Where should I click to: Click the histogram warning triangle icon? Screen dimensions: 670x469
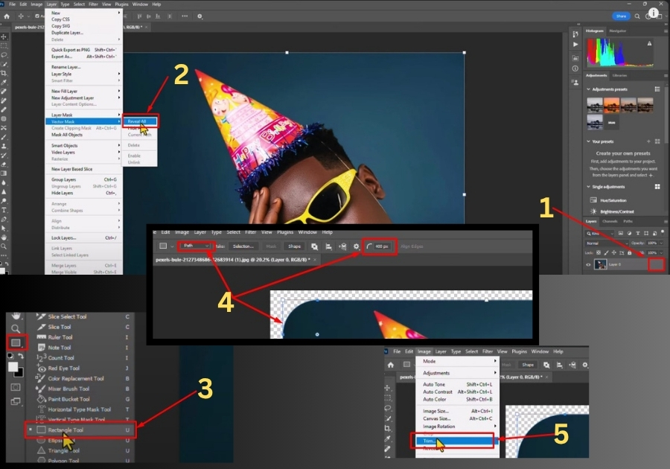pyautogui.click(x=649, y=44)
